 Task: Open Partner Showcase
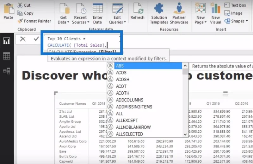click(179, 14)
